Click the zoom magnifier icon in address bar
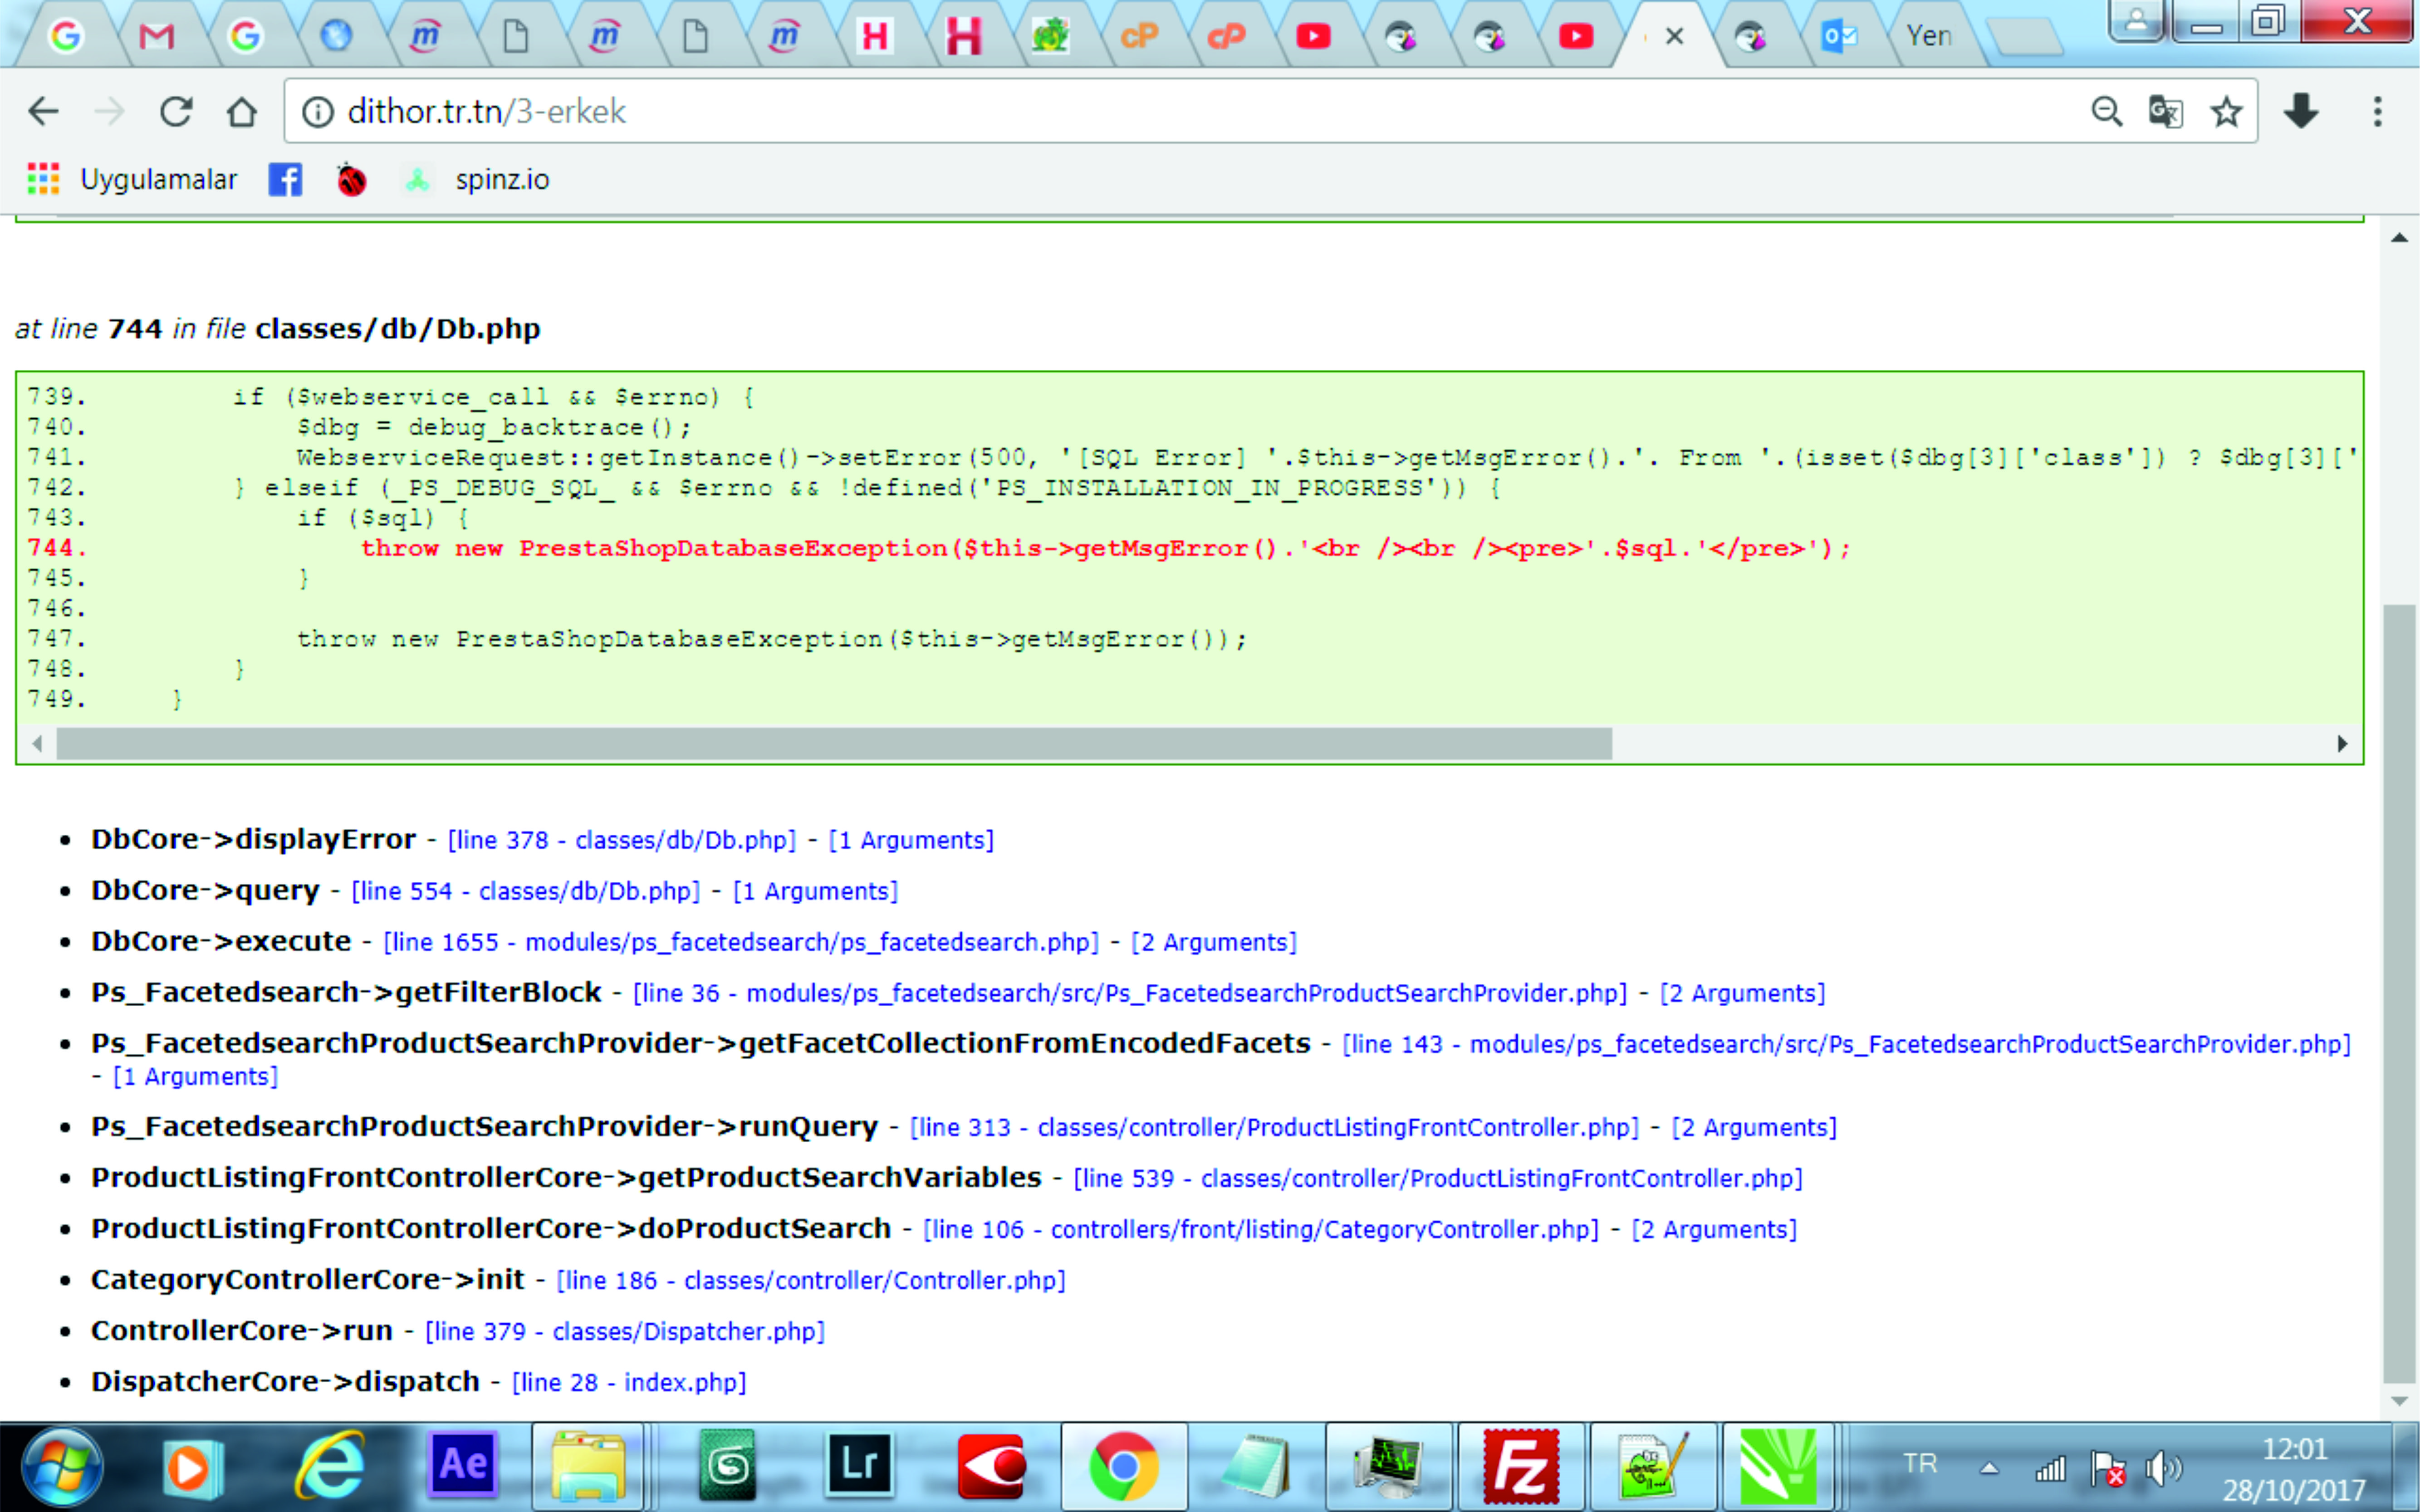 (x=2106, y=111)
